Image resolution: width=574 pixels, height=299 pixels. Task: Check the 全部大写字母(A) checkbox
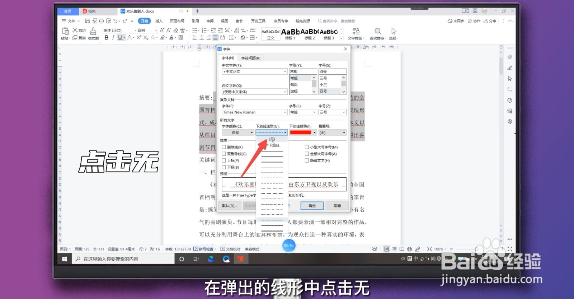pos(307,154)
